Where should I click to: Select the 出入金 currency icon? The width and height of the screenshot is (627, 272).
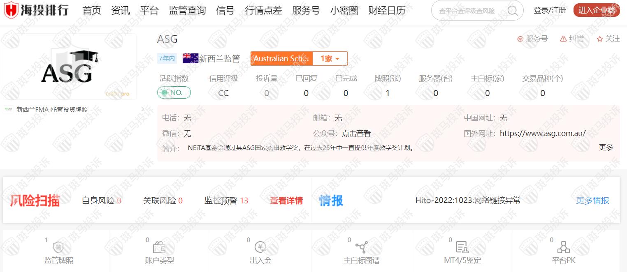click(x=260, y=247)
